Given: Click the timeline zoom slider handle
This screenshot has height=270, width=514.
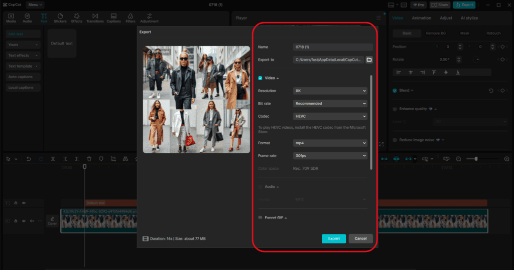Looking at the screenshot, I should tap(476, 159).
